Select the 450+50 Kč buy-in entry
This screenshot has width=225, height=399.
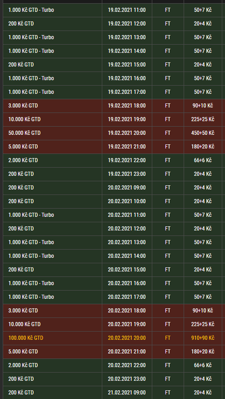pos(203,133)
